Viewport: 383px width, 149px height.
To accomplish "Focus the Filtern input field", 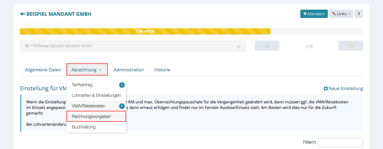I will point(340,142).
